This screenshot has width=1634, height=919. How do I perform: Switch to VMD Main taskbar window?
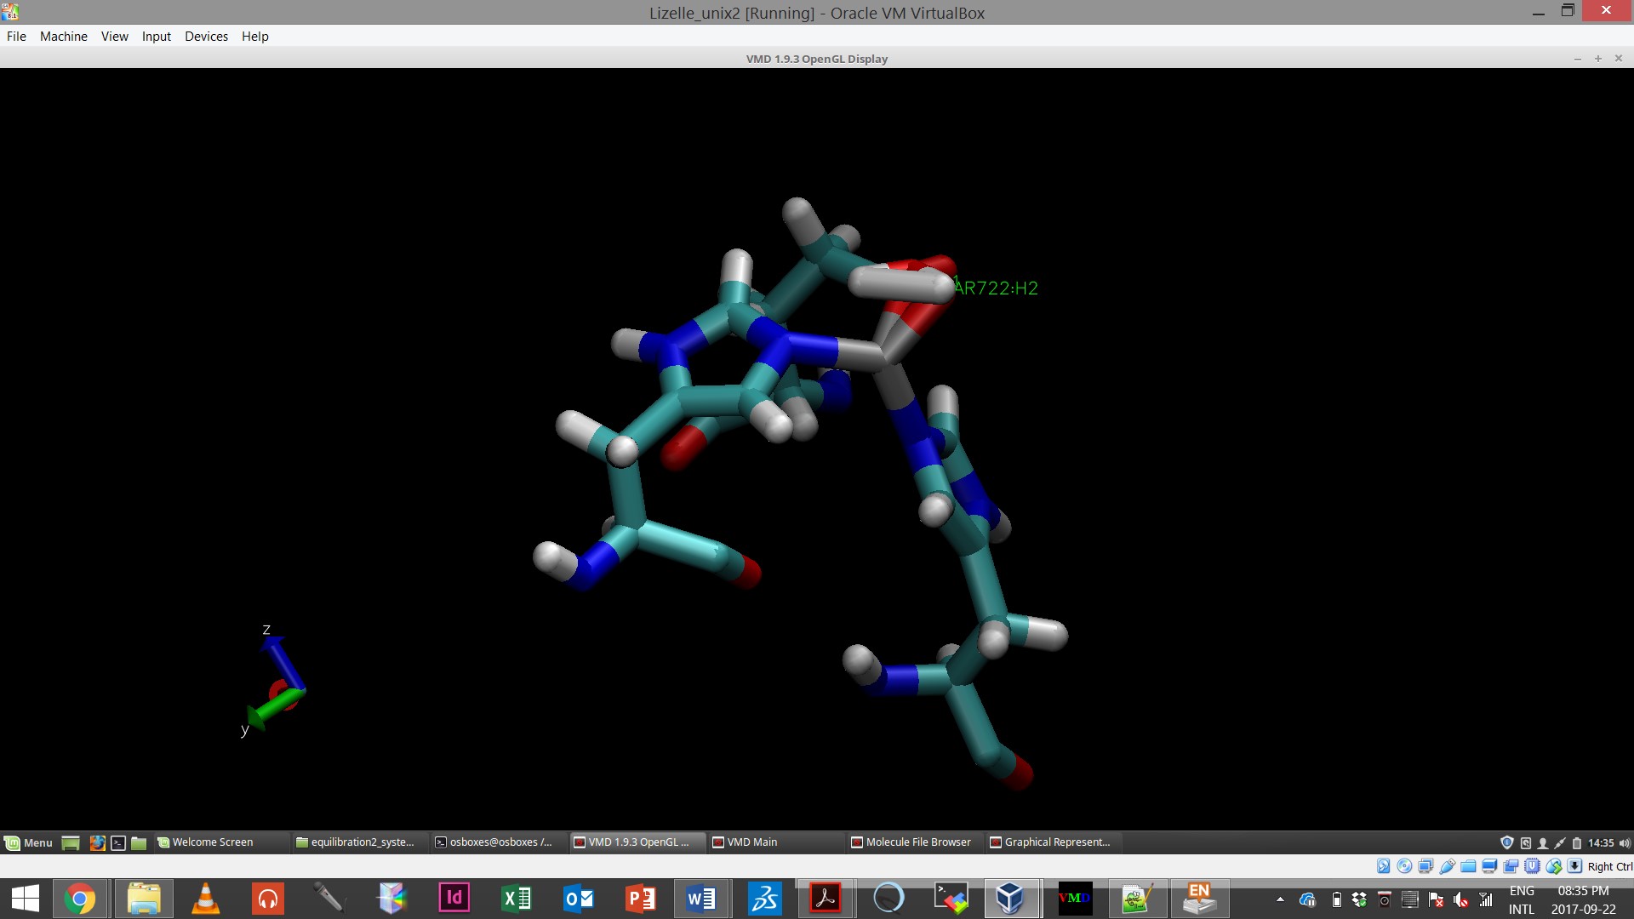(x=751, y=842)
